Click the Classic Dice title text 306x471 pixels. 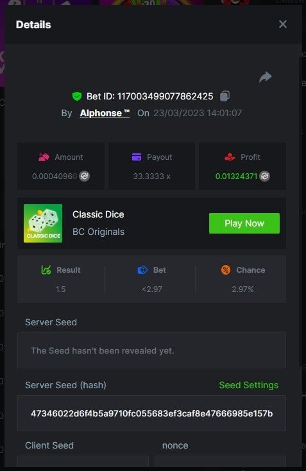pos(98,214)
